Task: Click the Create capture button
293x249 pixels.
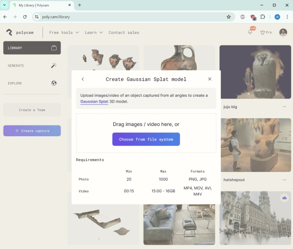Action: pos(32,131)
